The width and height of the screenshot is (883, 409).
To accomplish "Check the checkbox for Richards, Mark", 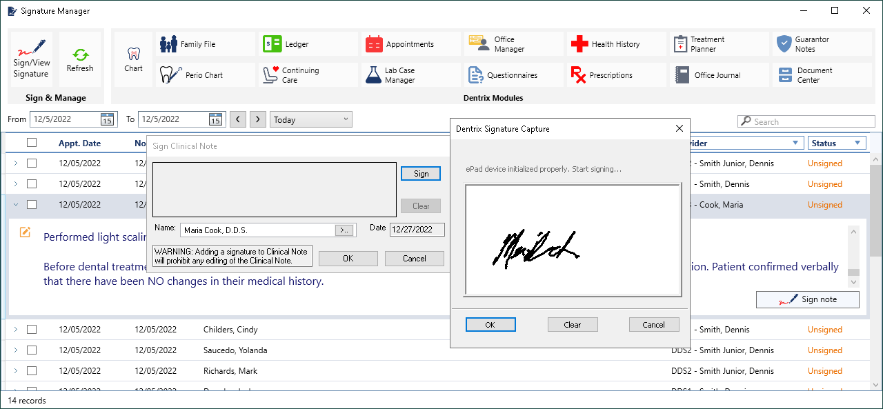I will (x=31, y=370).
